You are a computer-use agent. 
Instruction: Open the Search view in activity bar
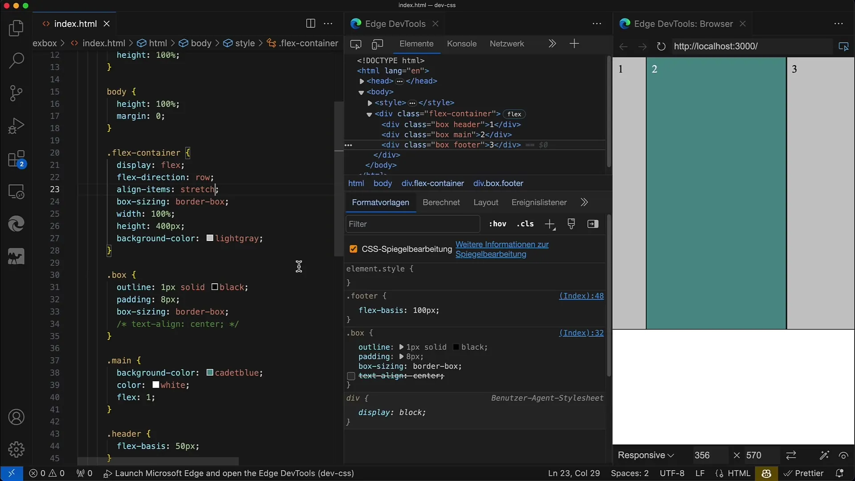point(16,61)
